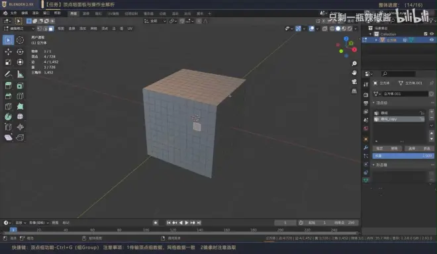The image size is (437, 254).
Task: Open the snapping options dropdown
Action: coord(189,21)
